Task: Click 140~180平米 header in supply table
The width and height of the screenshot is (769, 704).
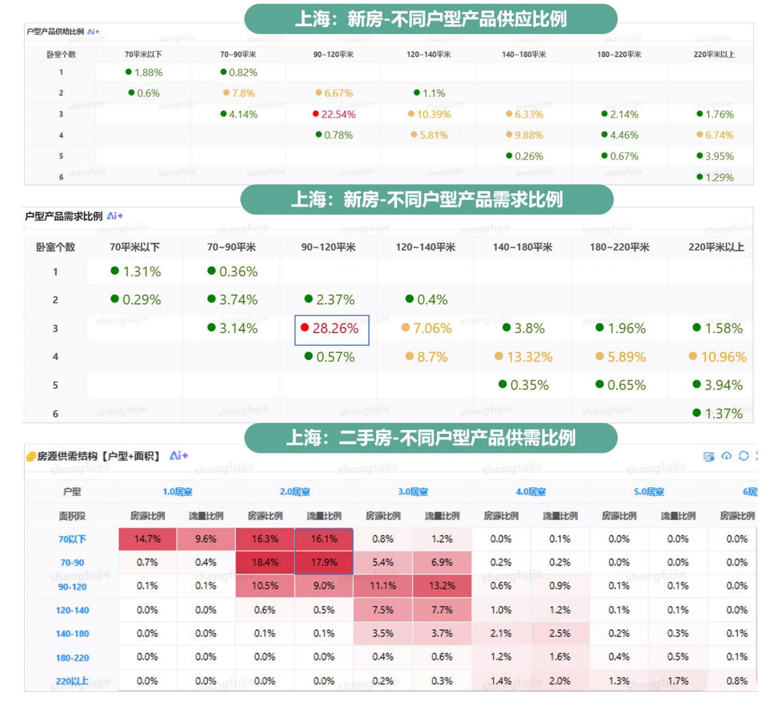Action: (x=524, y=54)
